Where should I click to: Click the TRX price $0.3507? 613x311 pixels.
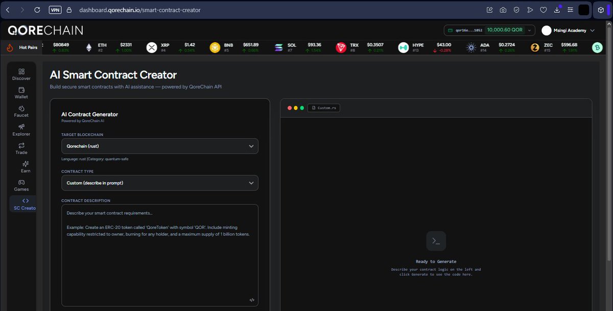375,45
